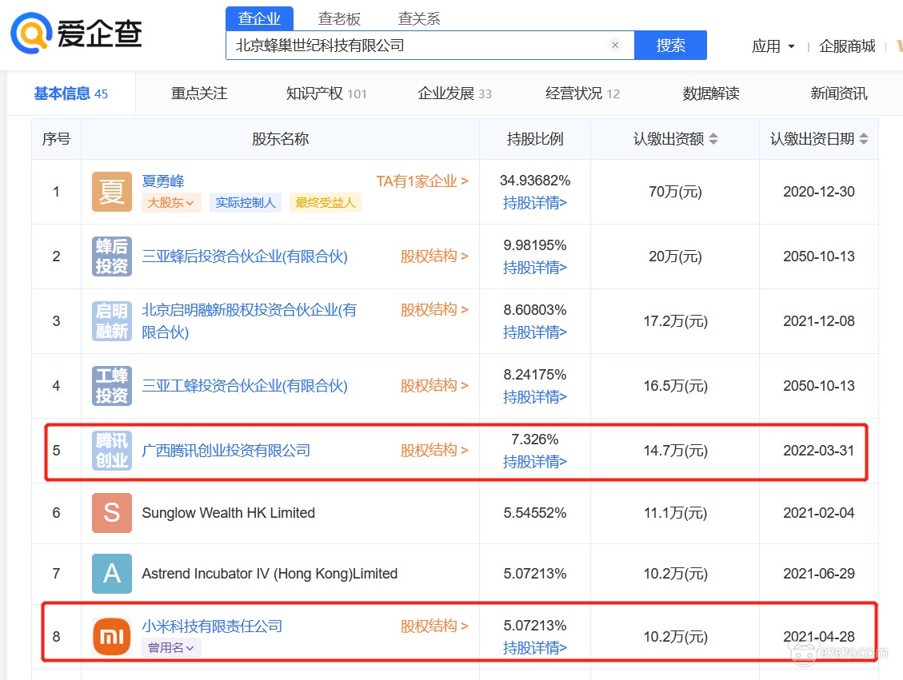The width and height of the screenshot is (903, 680).
Task: Click 夏勇峰's orange "夏" avatar icon
Action: tap(111, 192)
